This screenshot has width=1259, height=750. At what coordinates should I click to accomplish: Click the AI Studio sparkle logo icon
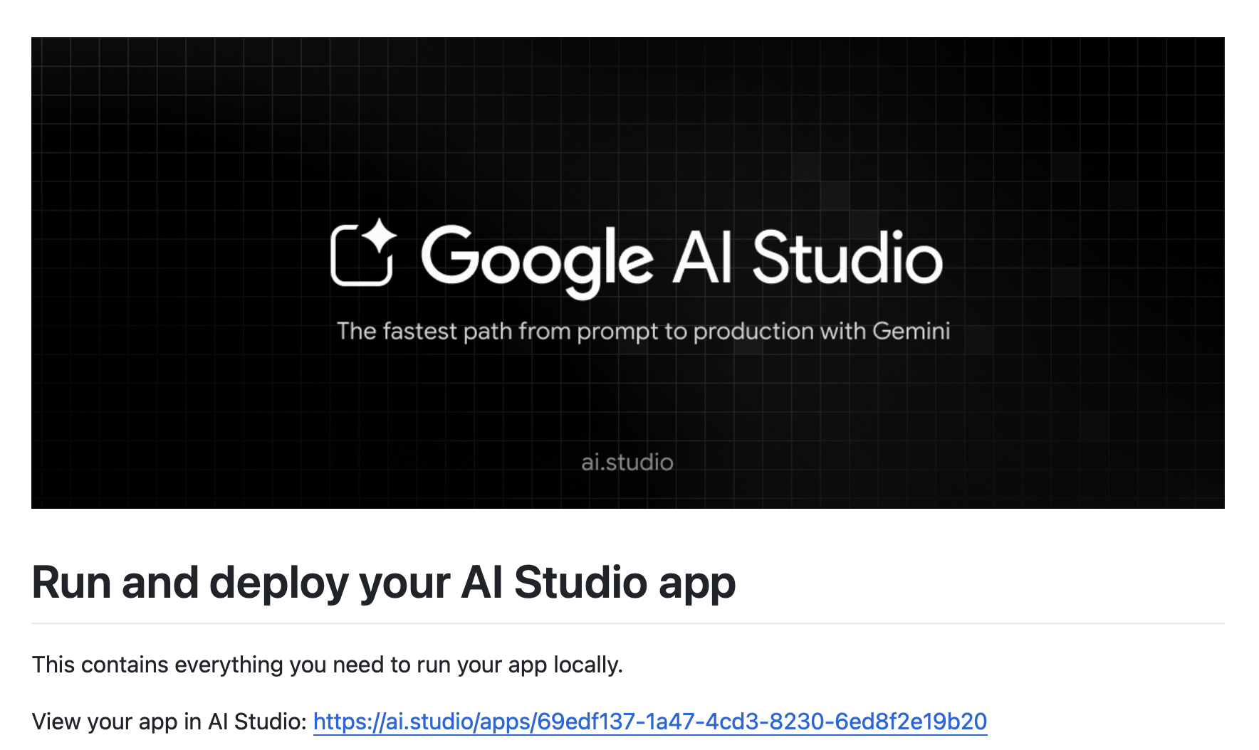[x=363, y=253]
